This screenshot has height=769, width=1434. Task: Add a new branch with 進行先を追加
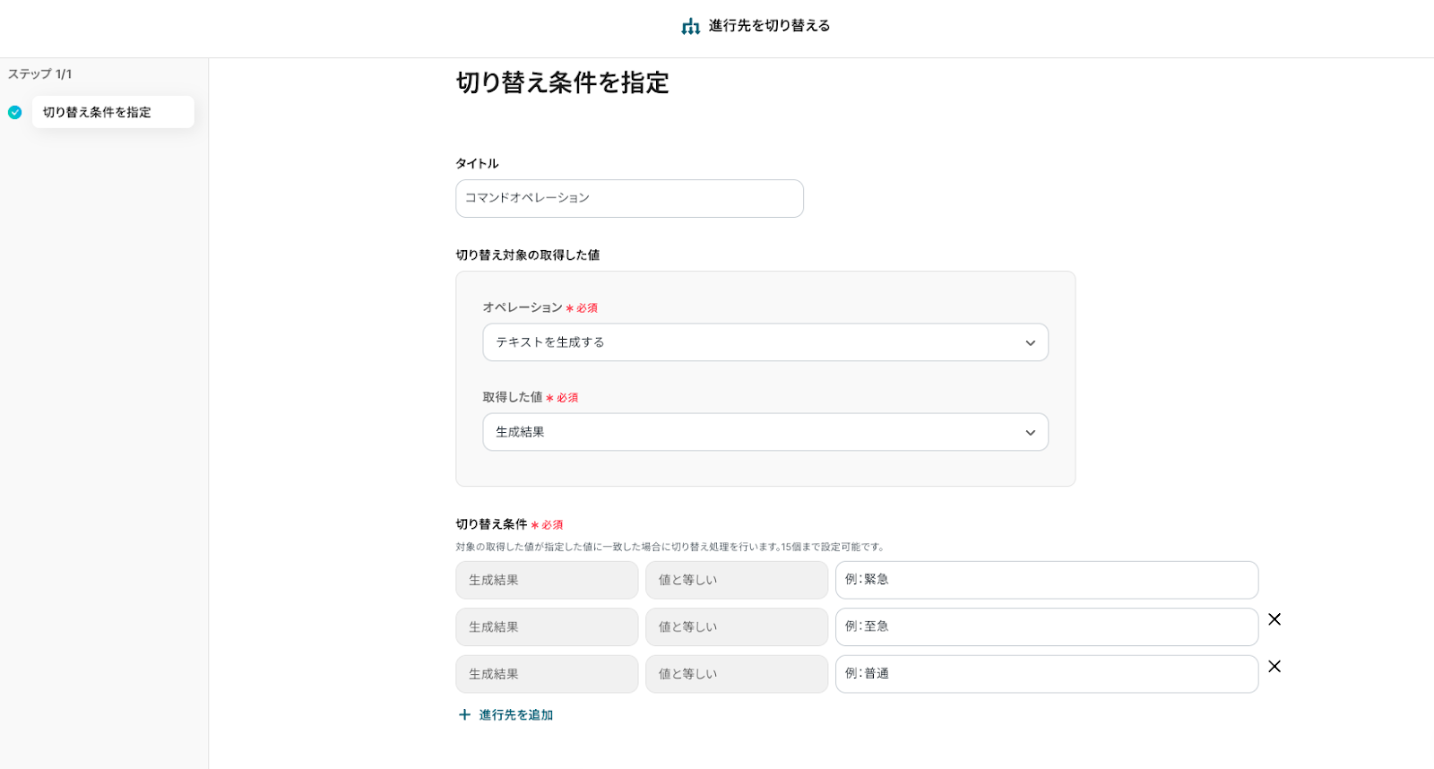[505, 714]
